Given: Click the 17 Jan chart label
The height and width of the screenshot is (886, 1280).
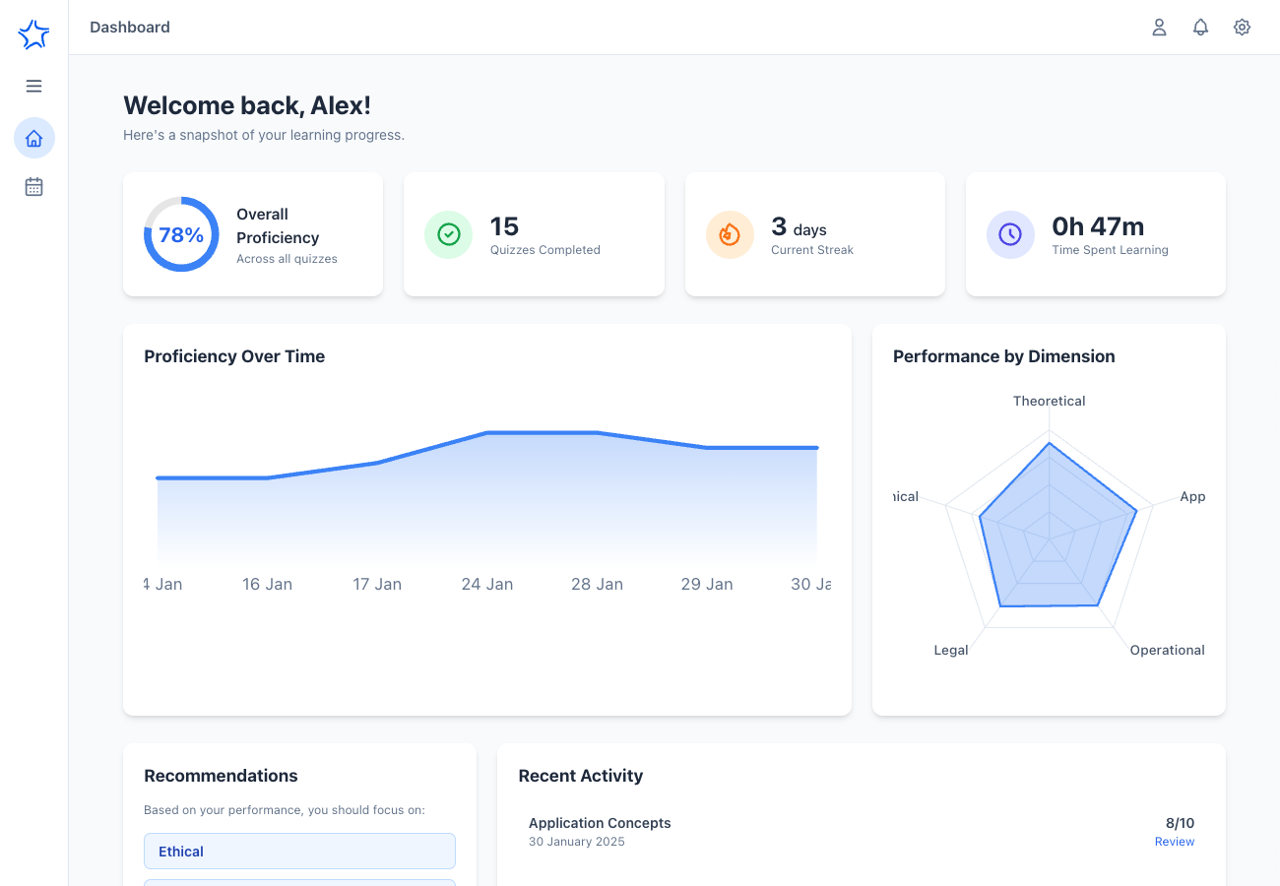Looking at the screenshot, I should coord(377,584).
